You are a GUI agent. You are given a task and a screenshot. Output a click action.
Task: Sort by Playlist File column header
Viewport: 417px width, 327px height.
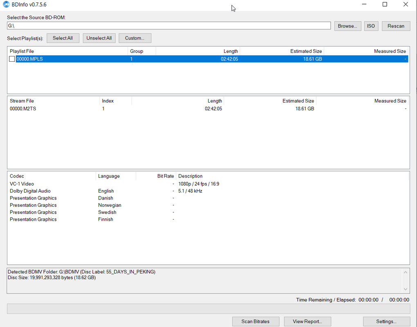(67, 51)
